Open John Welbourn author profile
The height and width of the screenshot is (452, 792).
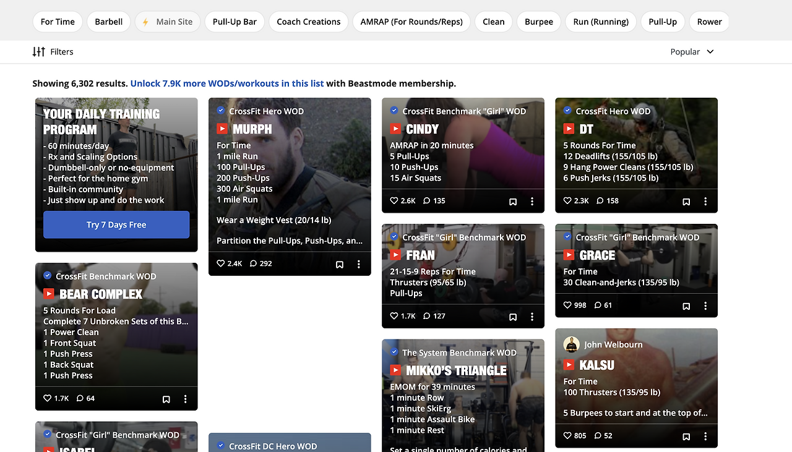[613, 344]
